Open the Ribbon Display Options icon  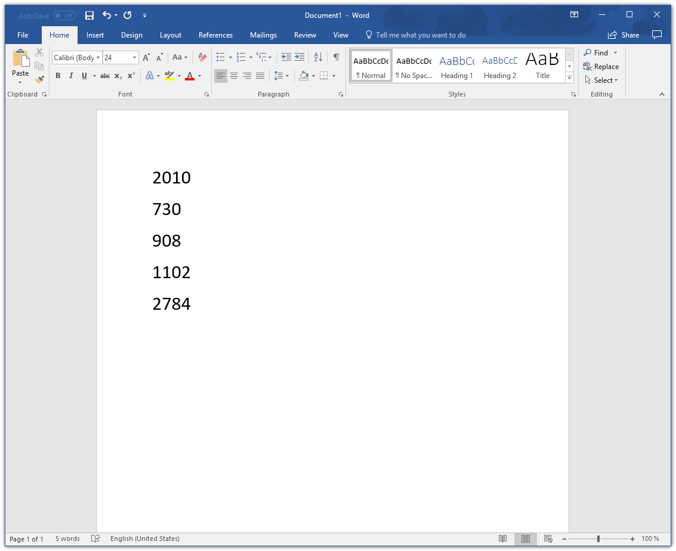pos(574,15)
